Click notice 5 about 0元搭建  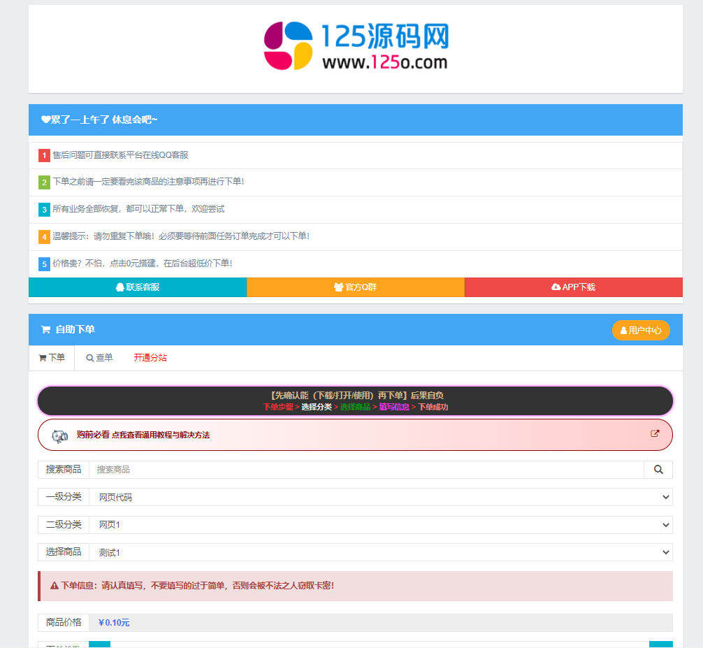(x=142, y=264)
